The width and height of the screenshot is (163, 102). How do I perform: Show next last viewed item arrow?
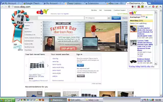pyautogui.click(x=48, y=66)
